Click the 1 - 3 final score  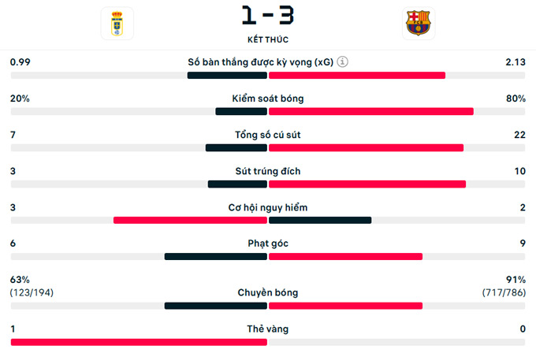coord(267,15)
